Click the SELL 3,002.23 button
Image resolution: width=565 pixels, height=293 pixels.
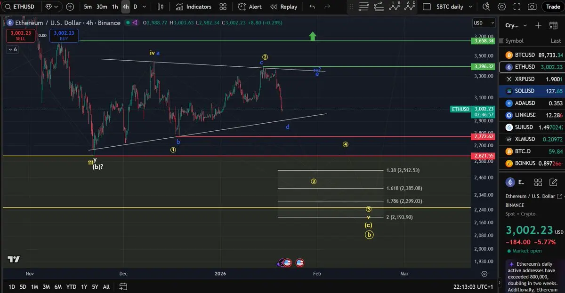20,36
